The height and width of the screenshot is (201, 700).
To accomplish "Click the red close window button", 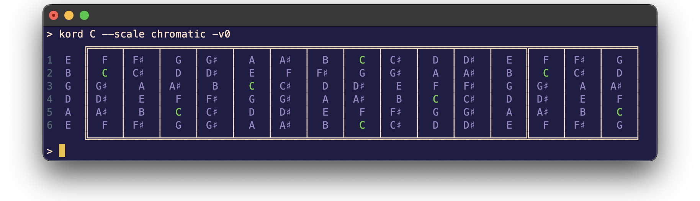I will pos(54,15).
